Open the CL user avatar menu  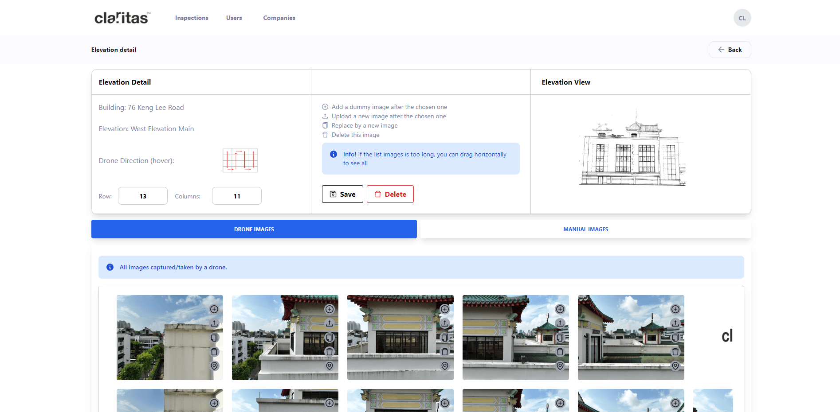point(742,18)
